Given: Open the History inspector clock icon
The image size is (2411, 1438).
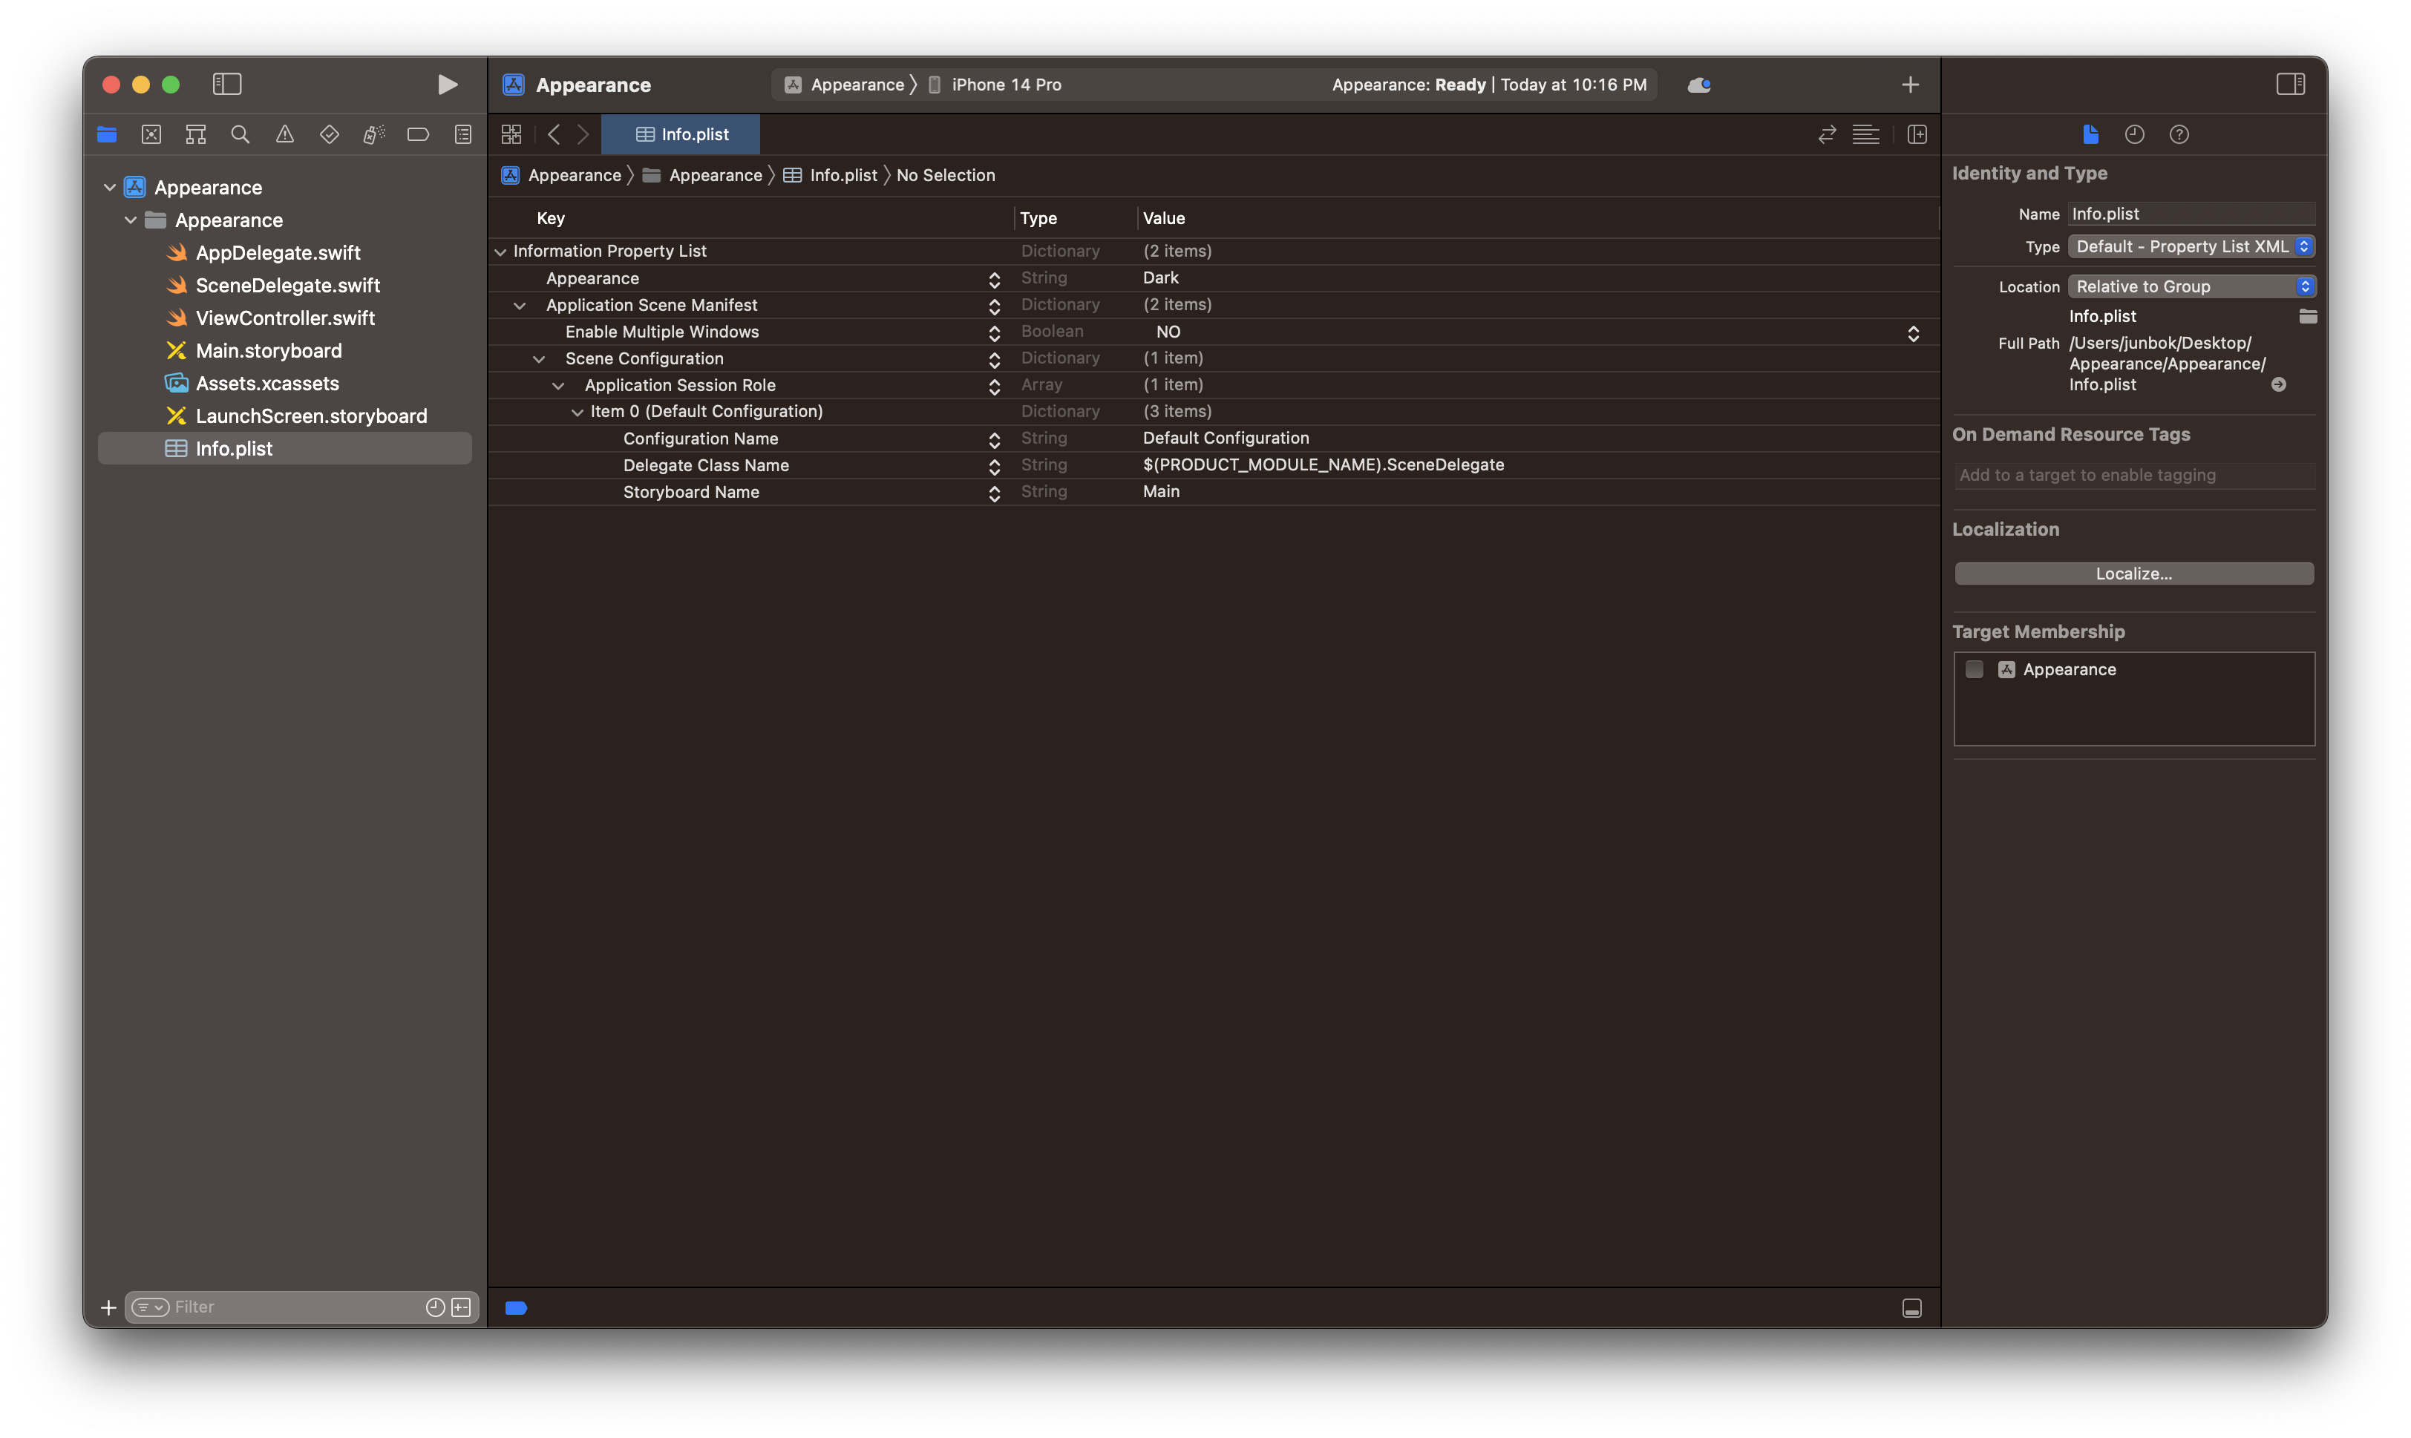Looking at the screenshot, I should tap(2133, 135).
